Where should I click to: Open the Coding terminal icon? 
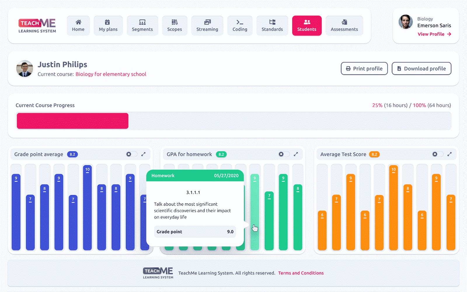[240, 22]
